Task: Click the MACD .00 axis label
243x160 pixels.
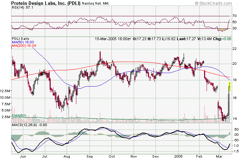Action: (236, 135)
